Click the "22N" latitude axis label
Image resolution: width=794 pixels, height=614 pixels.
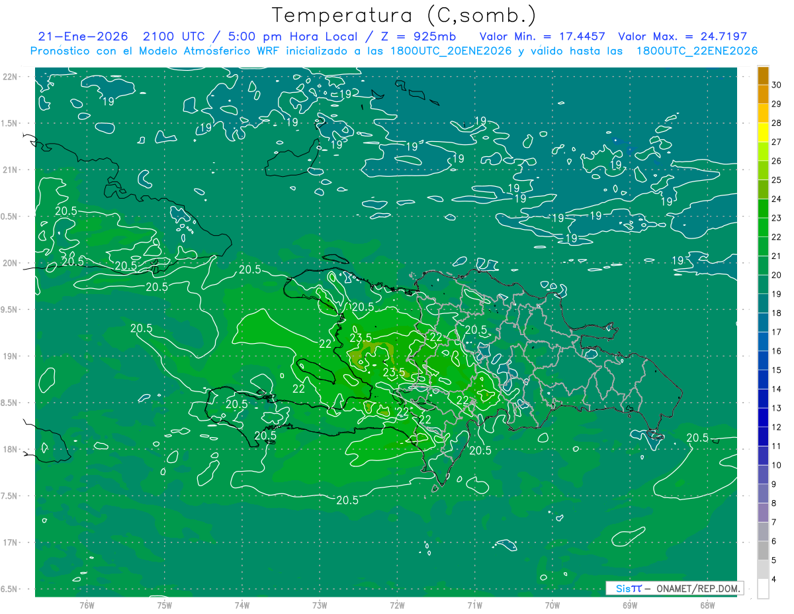coord(11,77)
